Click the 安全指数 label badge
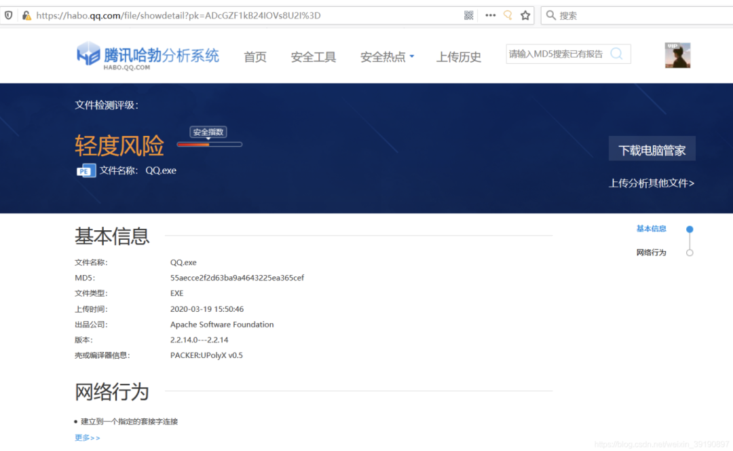 (208, 132)
